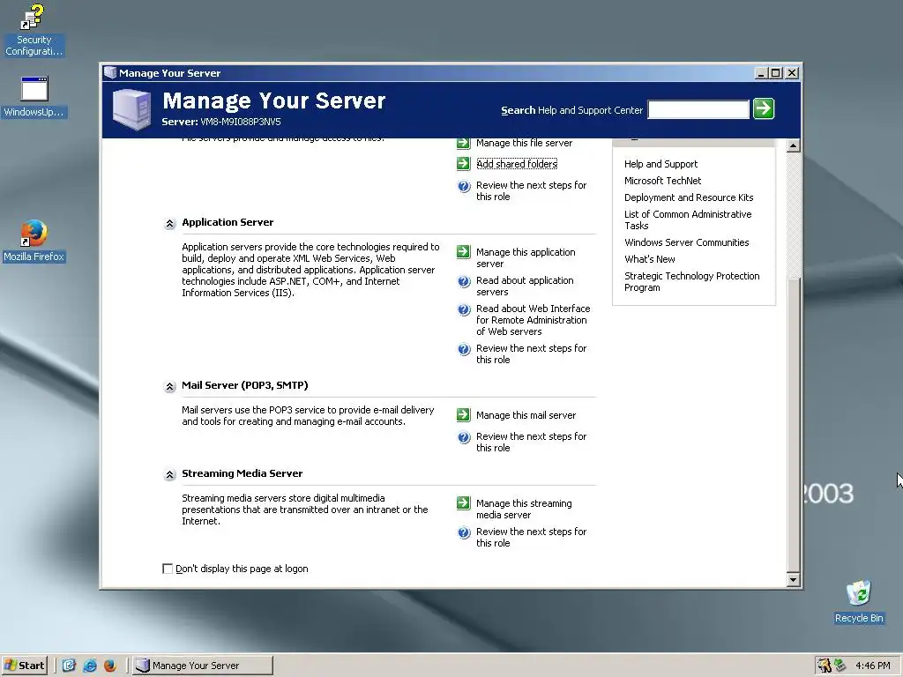Click the help icon for Streaming Media next steps
The width and height of the screenshot is (903, 677).
[x=464, y=532]
